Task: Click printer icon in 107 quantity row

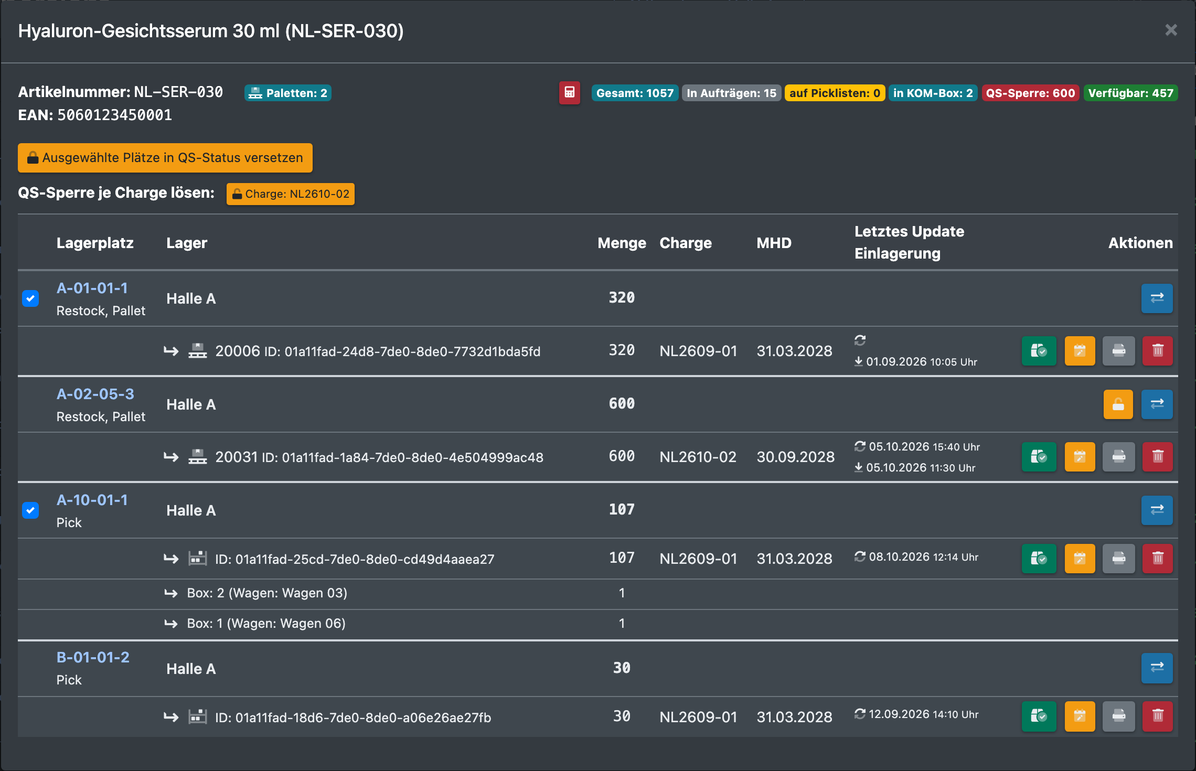Action: tap(1118, 559)
